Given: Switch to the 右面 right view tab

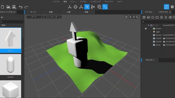Looking at the screenshot, I should pyautogui.click(x=86, y=12).
